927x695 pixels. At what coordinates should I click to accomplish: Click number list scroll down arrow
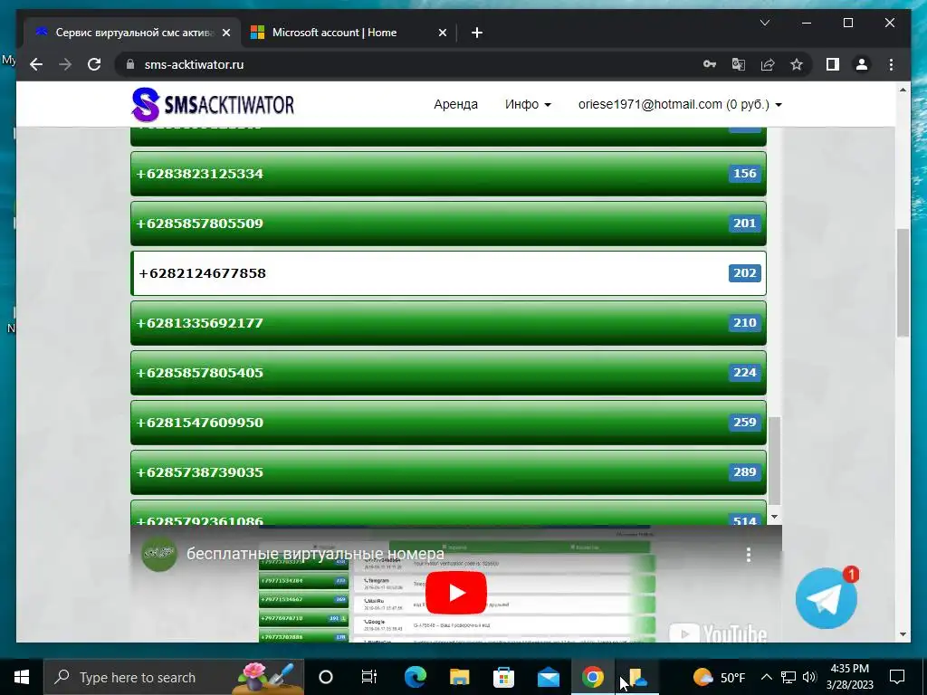pos(775,517)
